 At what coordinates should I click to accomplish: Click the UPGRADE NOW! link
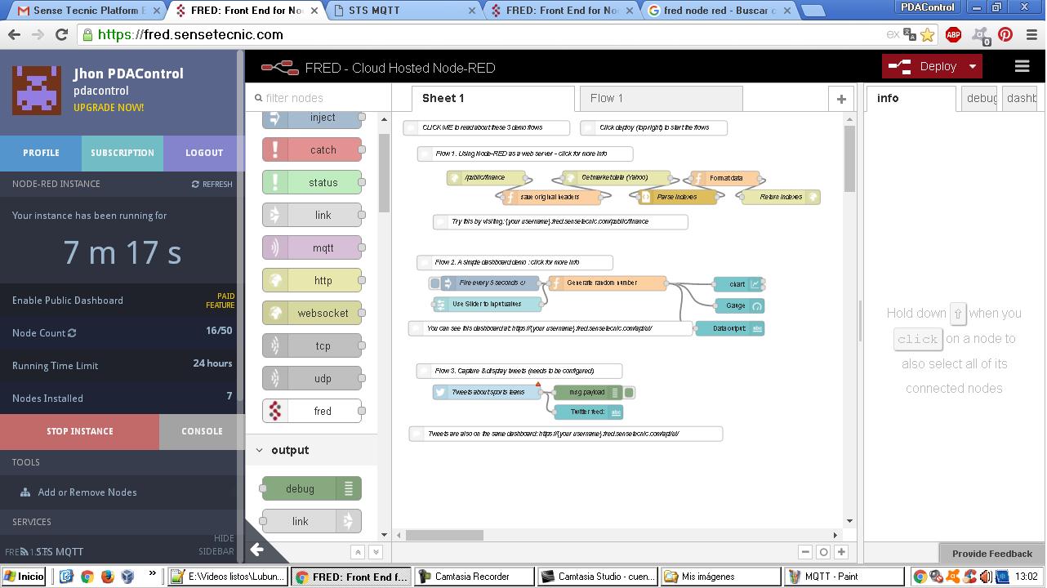point(109,107)
